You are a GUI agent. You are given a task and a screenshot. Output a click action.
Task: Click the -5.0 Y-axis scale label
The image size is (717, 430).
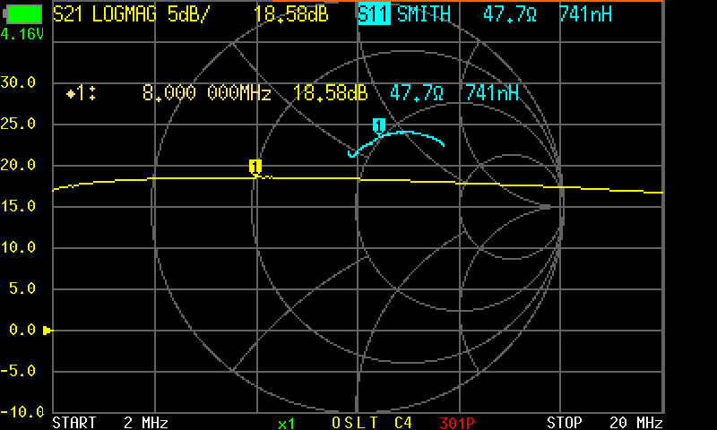(x=18, y=371)
